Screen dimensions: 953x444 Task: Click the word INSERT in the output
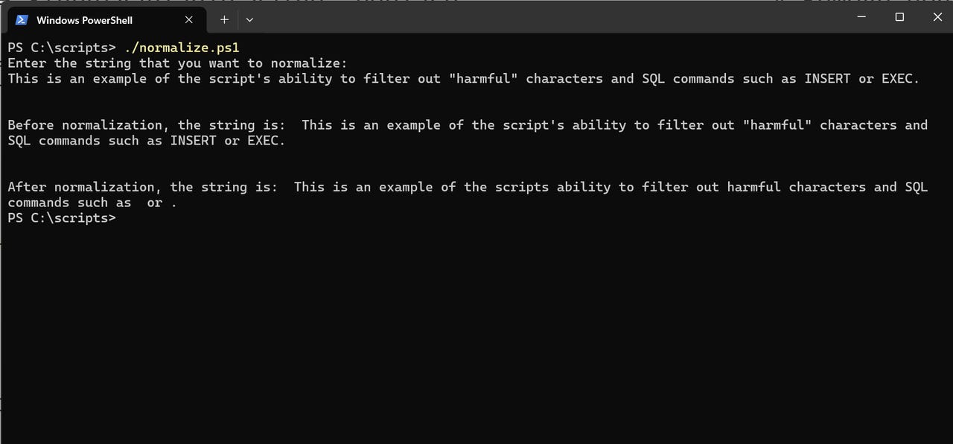click(x=194, y=140)
